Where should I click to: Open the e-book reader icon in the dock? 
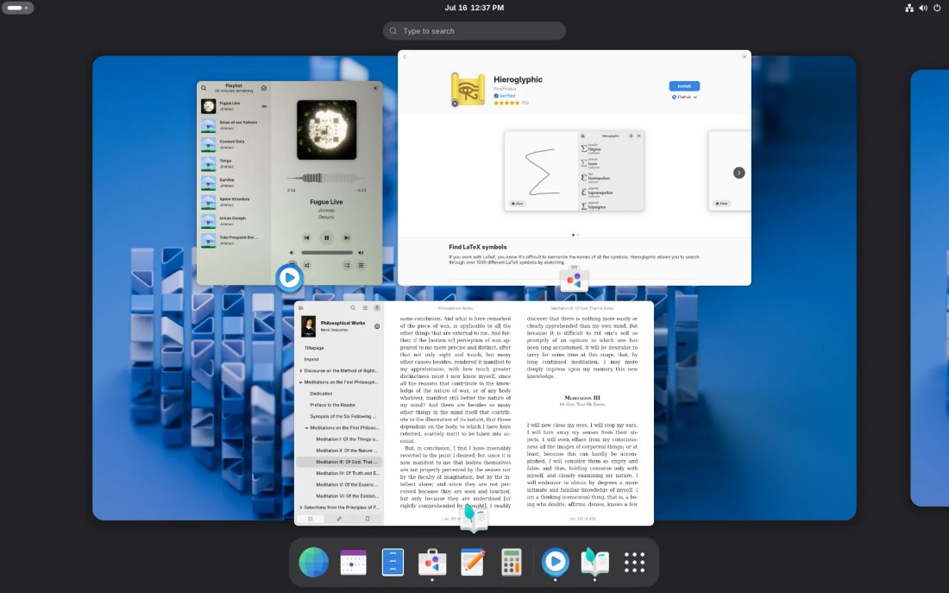click(595, 562)
